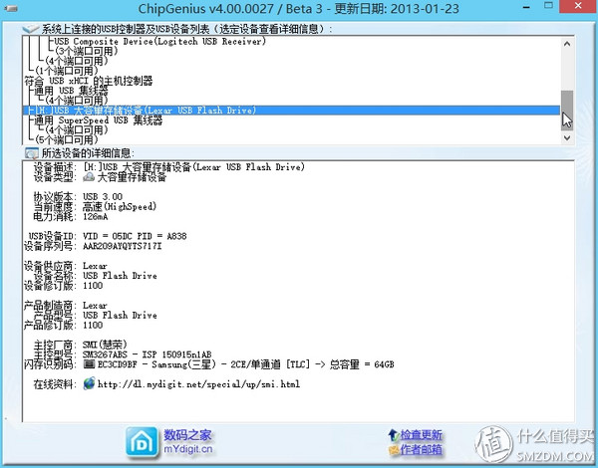Click the 126mA power consumption value
This screenshot has height=468, width=598.
point(96,216)
